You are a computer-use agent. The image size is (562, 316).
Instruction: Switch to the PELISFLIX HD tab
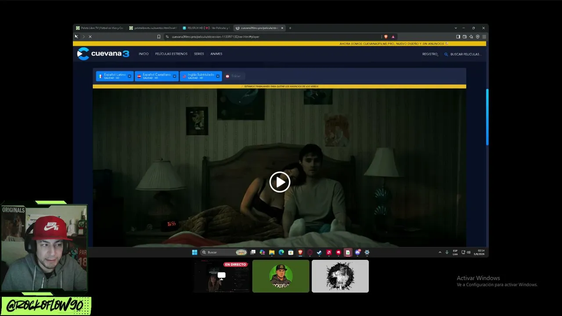pyautogui.click(x=206, y=28)
